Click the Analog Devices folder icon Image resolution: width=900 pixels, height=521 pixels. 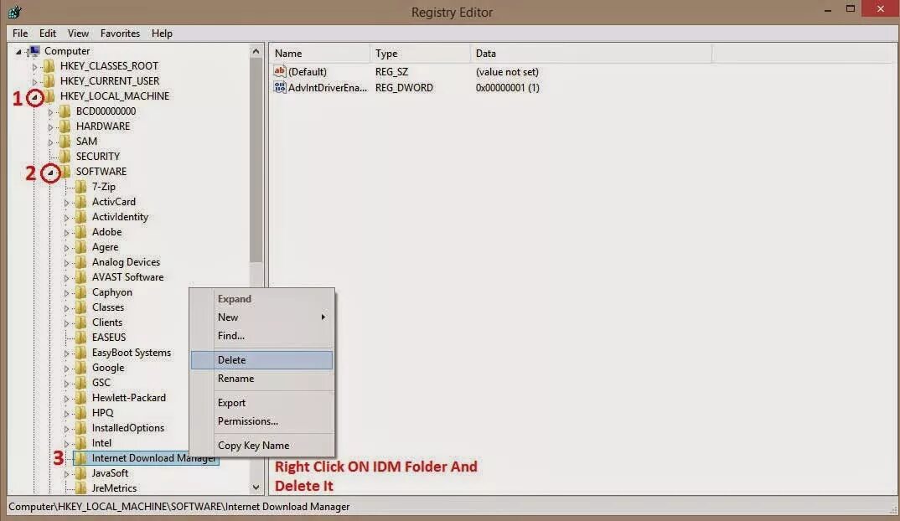click(x=81, y=261)
